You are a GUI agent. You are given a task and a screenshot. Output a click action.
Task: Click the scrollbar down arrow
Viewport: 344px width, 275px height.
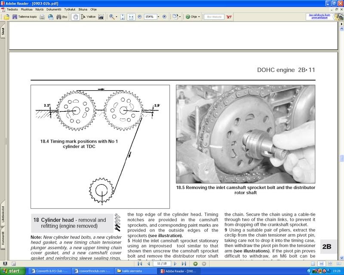point(341,258)
